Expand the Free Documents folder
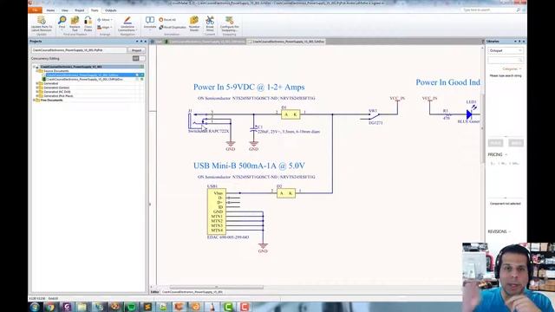This screenshot has height=312, width=555. pos(35,101)
